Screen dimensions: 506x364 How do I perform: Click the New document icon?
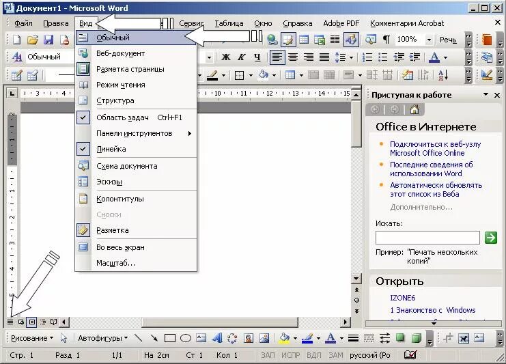tap(16, 40)
